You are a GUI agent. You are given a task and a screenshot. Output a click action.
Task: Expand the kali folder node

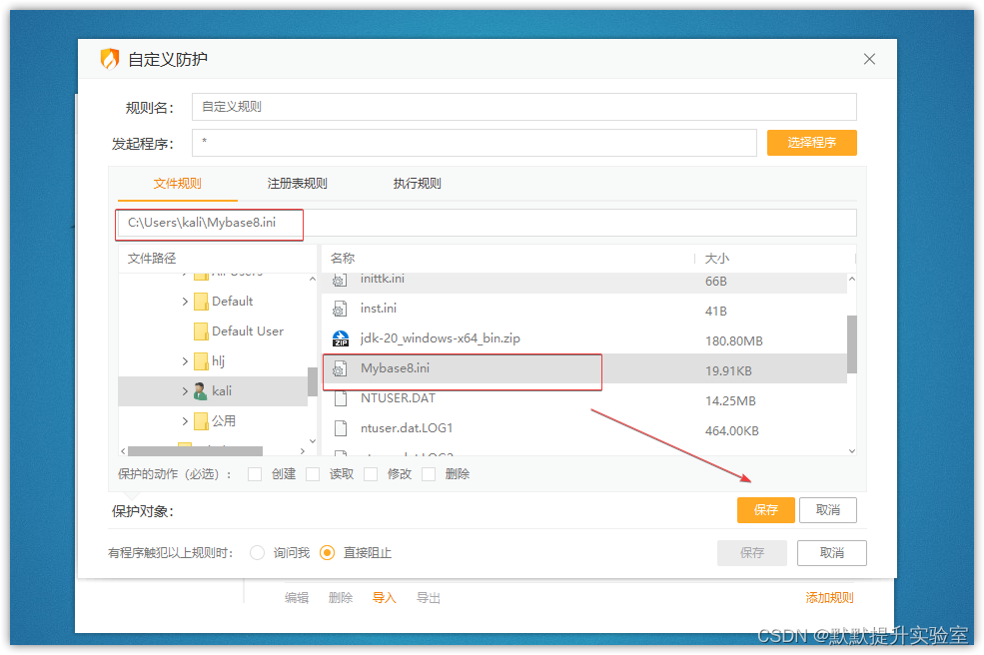click(x=185, y=391)
